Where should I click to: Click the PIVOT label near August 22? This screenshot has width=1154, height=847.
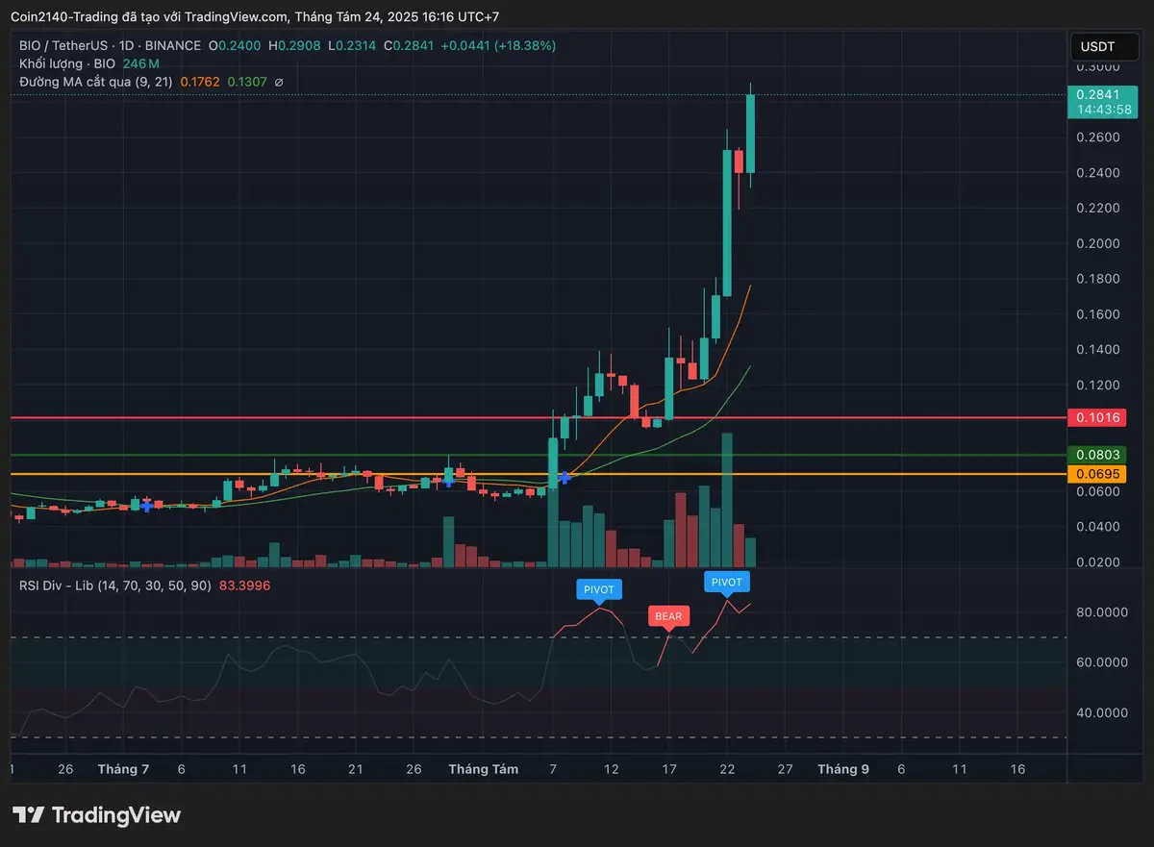coord(726,582)
